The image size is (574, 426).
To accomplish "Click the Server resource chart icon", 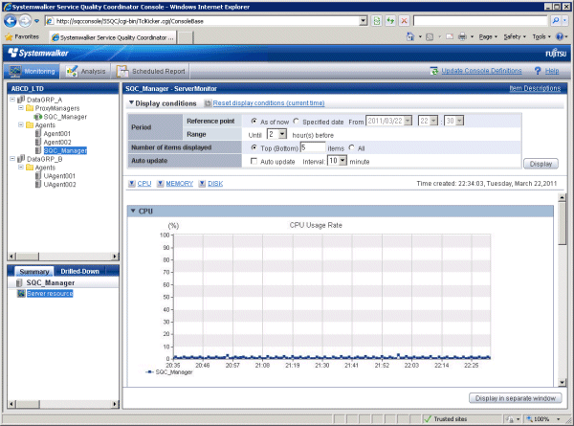I will 21,293.
